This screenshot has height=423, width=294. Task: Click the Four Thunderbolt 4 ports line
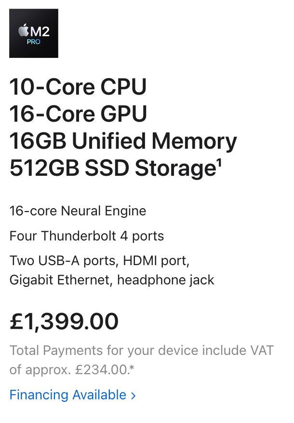click(87, 236)
